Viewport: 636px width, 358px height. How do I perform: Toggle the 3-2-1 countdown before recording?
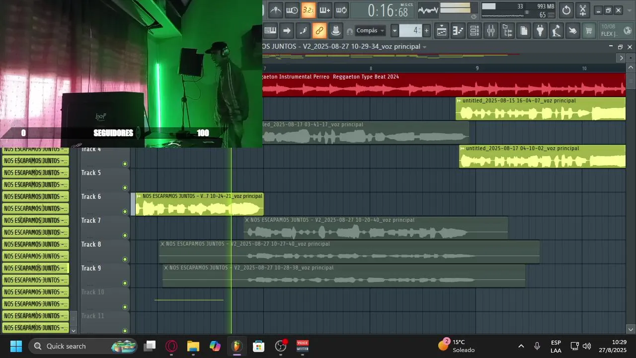(x=309, y=10)
